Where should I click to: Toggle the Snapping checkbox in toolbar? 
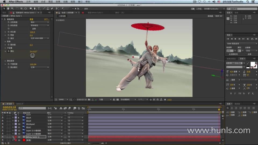83,9
